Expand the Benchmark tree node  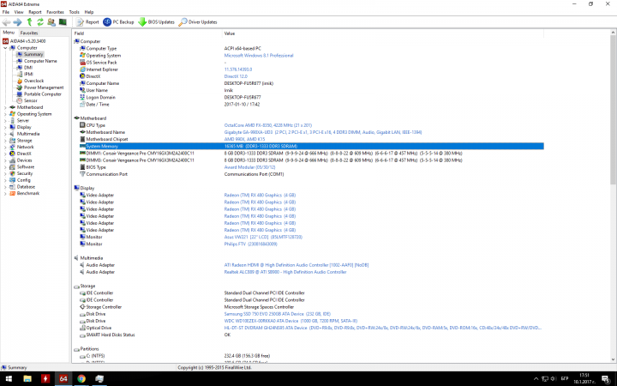[x=5, y=193]
